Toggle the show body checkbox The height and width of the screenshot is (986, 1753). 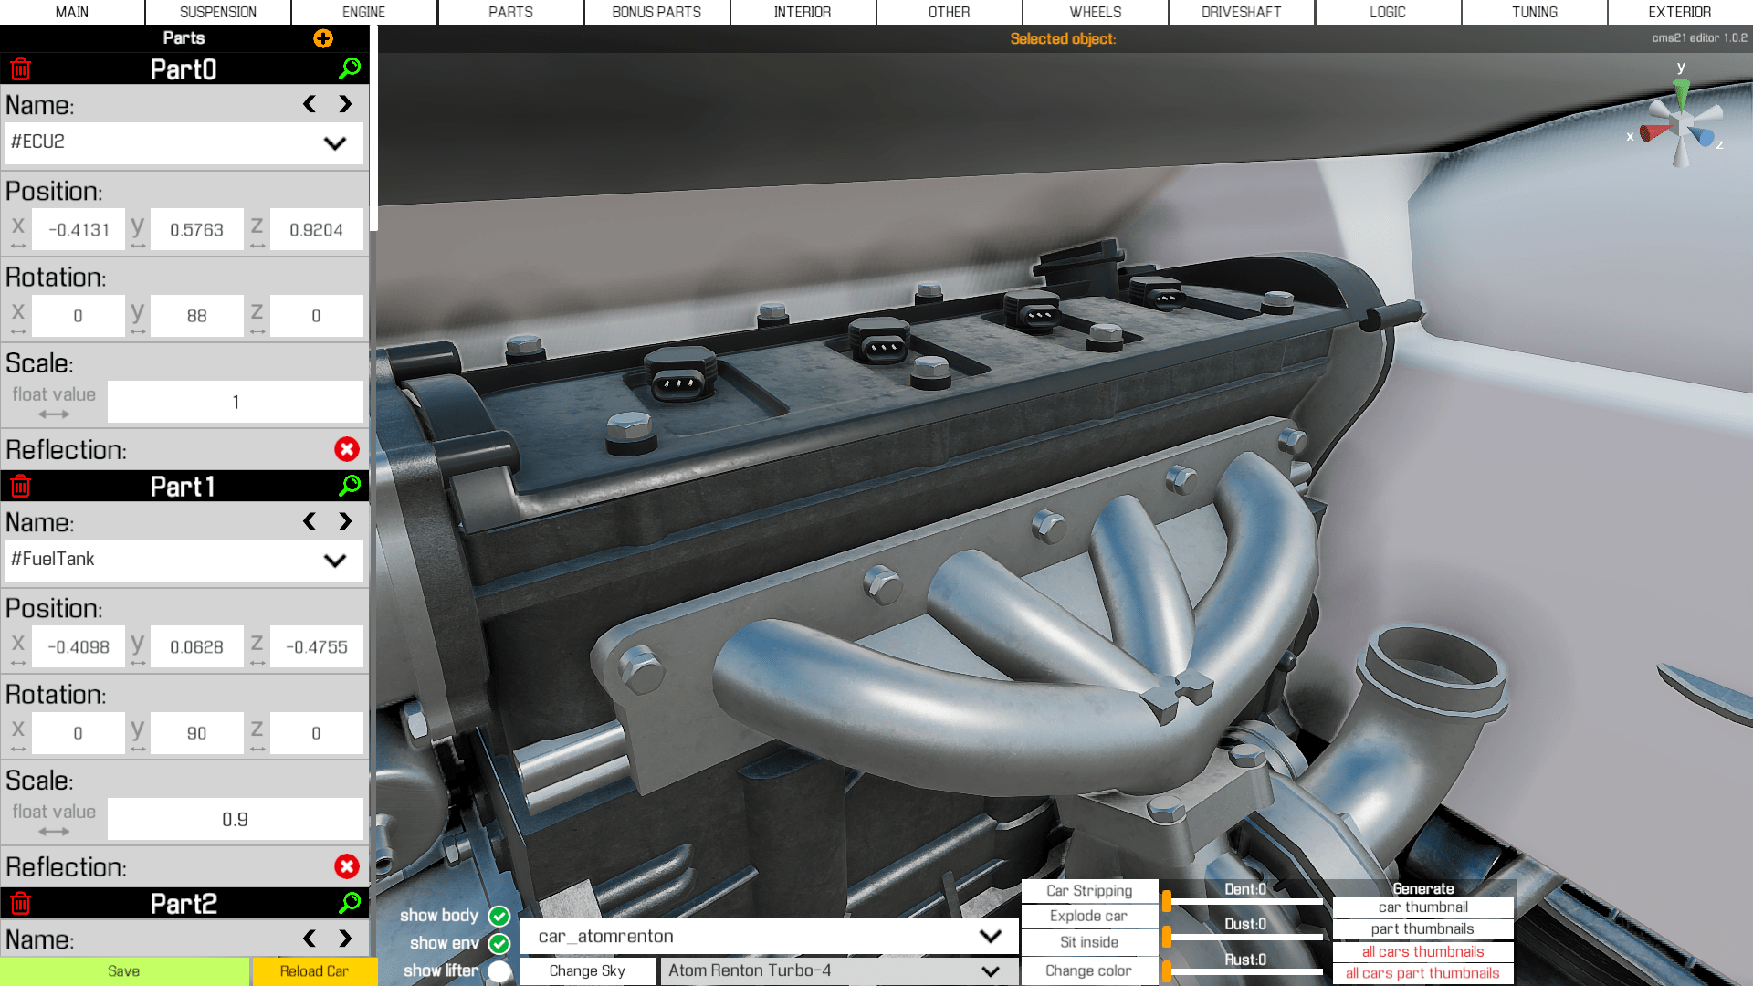(x=499, y=916)
